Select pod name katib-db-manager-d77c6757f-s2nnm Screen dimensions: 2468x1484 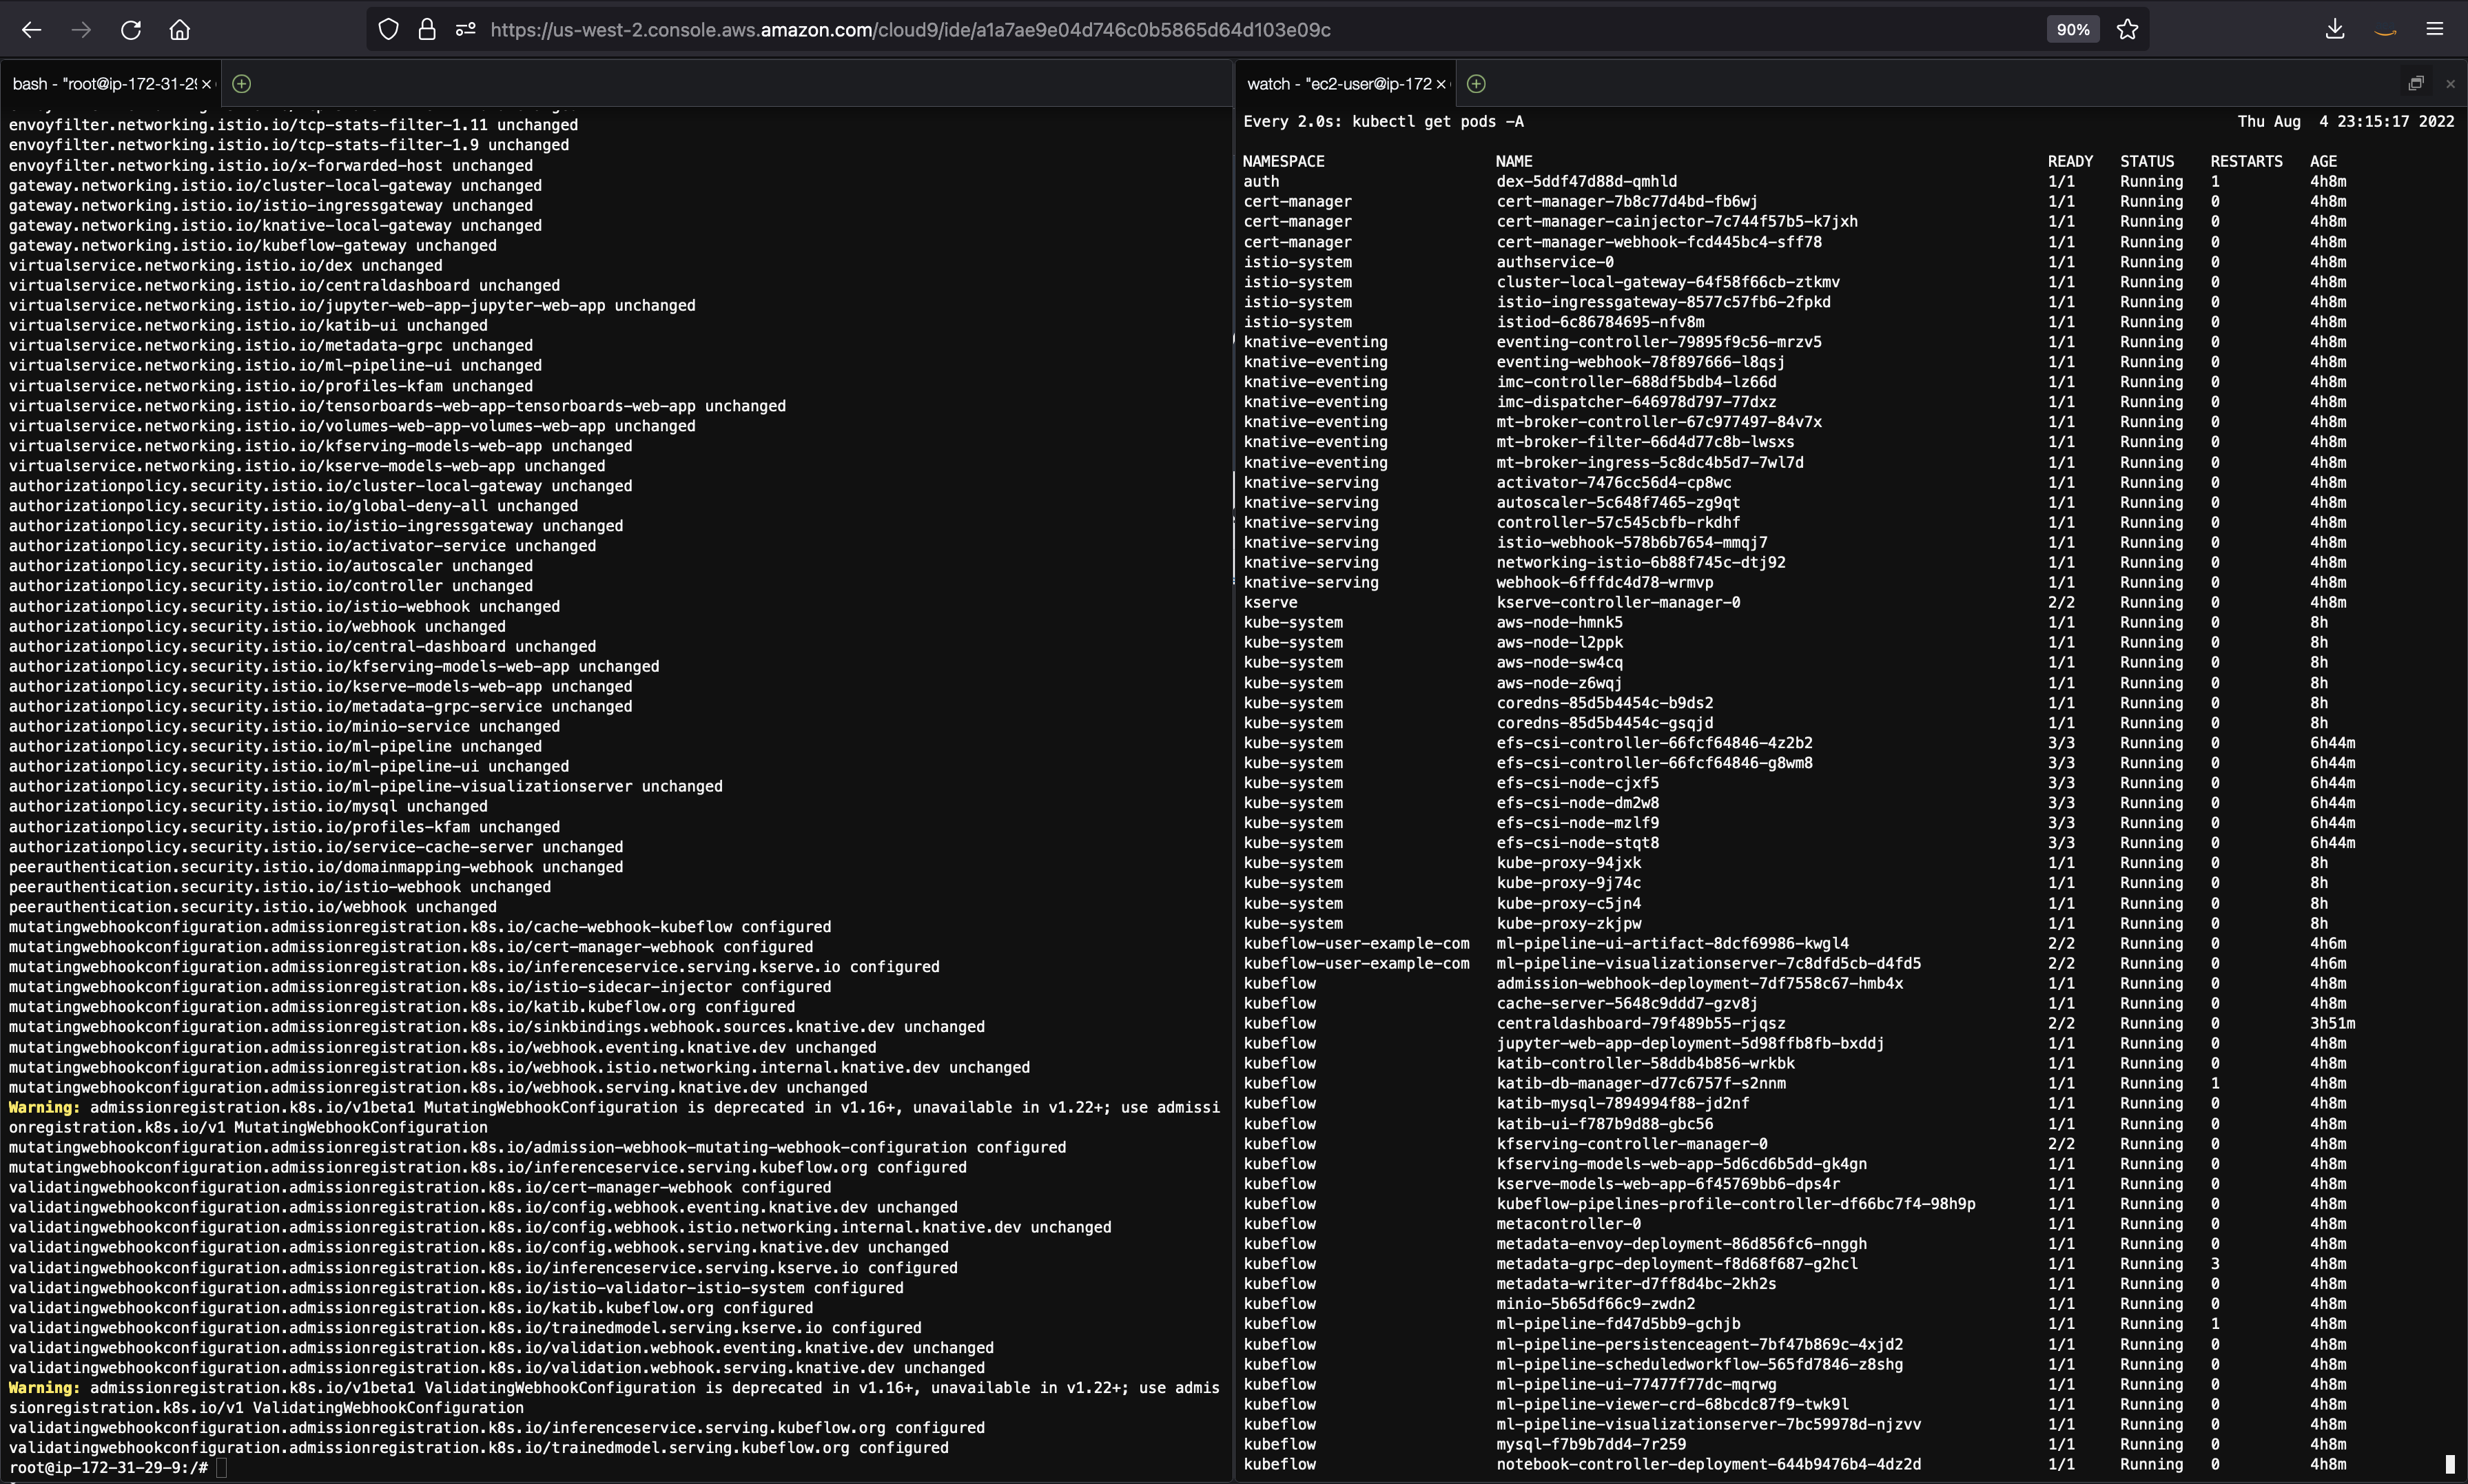tap(1641, 1083)
